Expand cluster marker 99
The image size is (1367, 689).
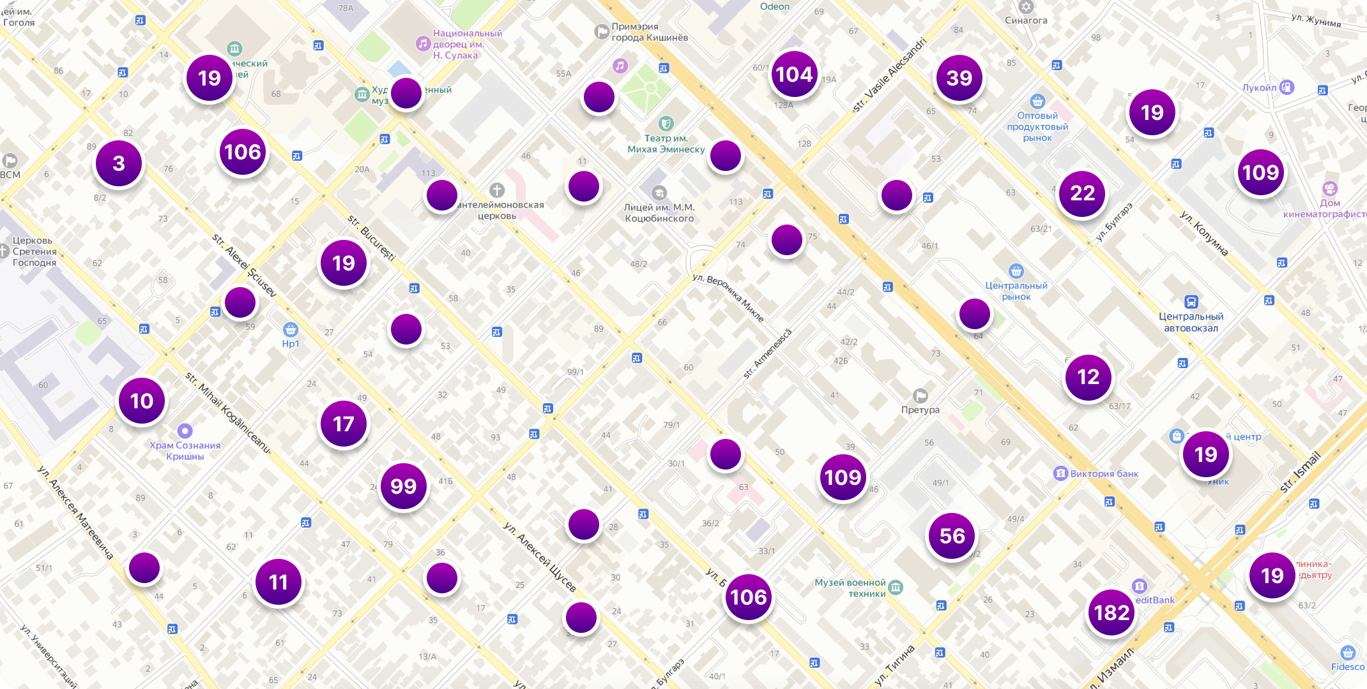tap(404, 486)
